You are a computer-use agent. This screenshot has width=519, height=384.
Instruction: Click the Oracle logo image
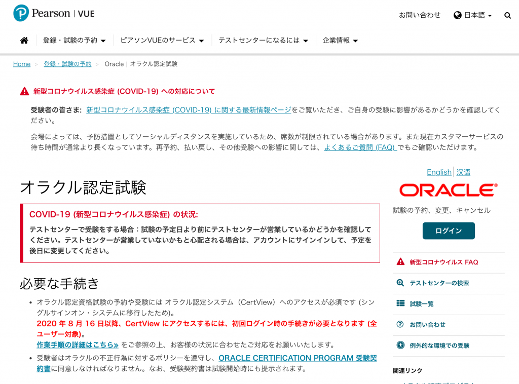coord(449,190)
